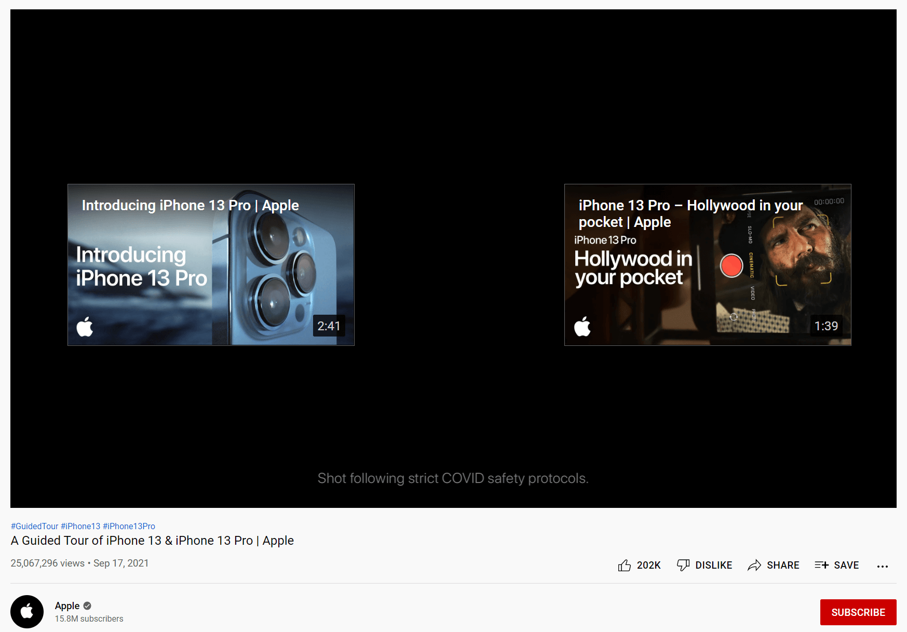Click the thumbs-up like icon
This screenshot has width=907, height=632.
624,565
